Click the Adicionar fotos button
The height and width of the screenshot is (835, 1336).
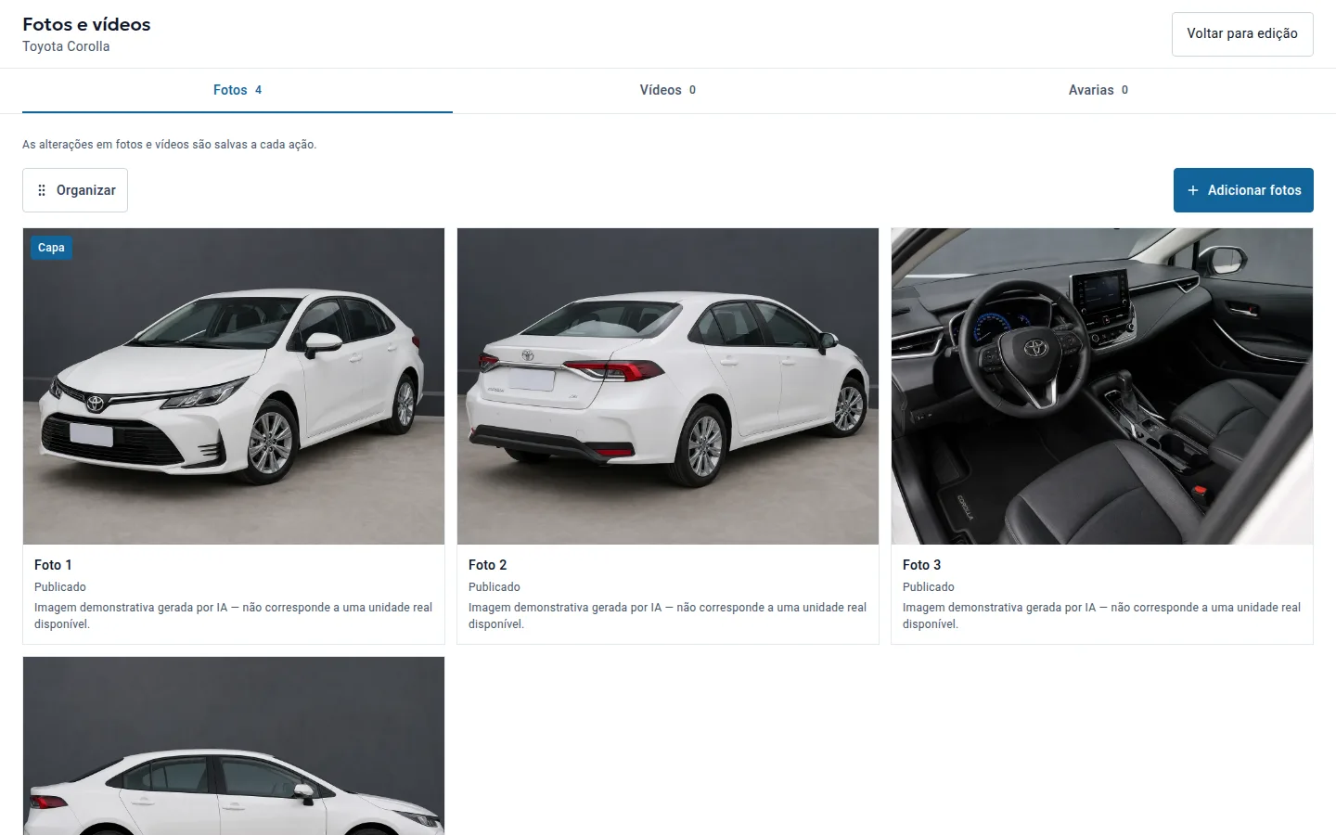point(1243,190)
